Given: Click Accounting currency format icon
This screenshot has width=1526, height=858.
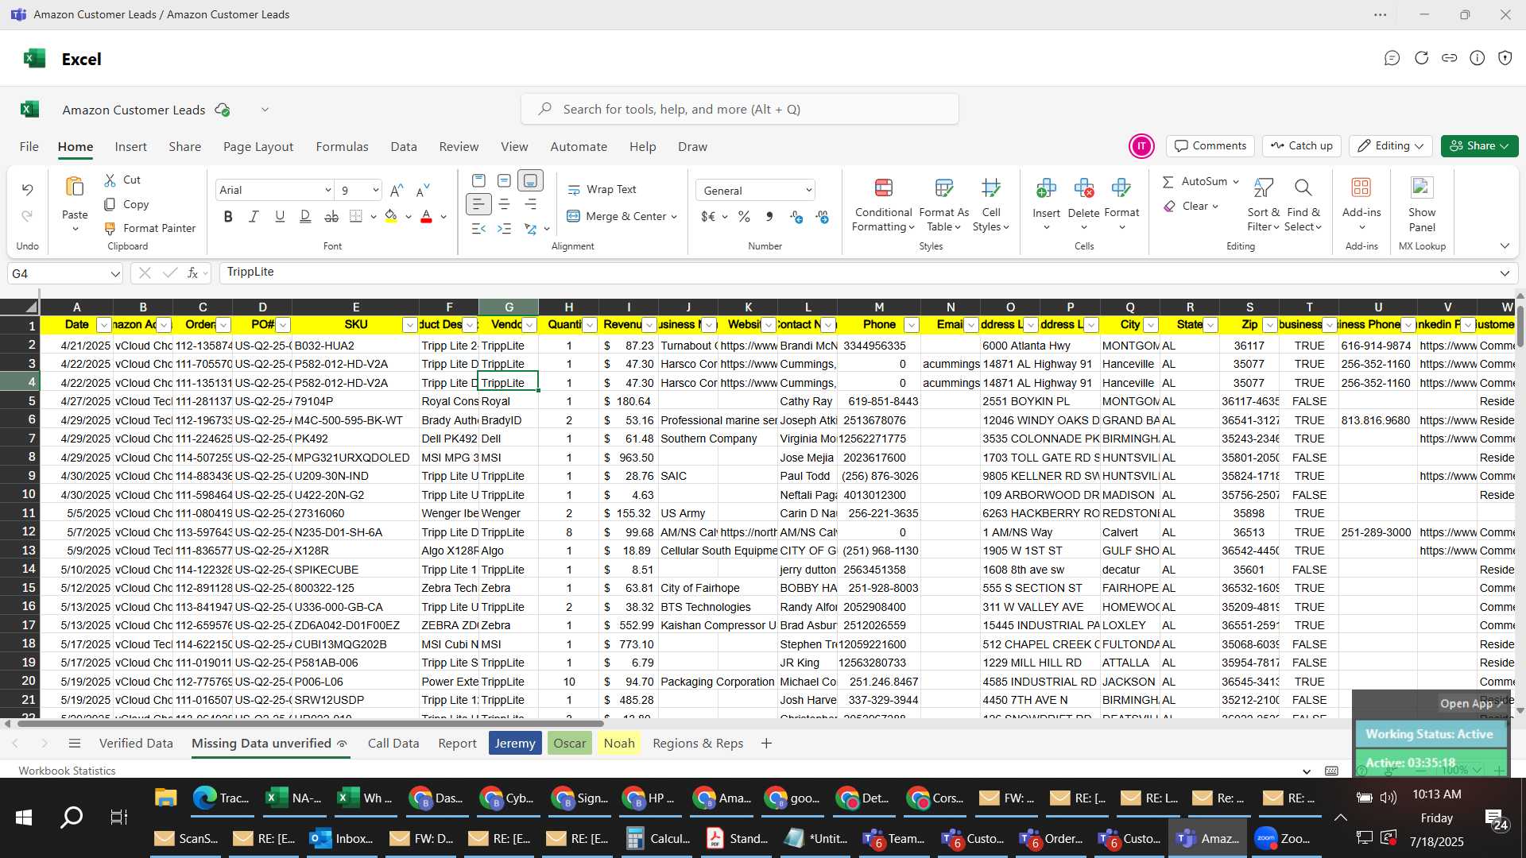Looking at the screenshot, I should (708, 216).
